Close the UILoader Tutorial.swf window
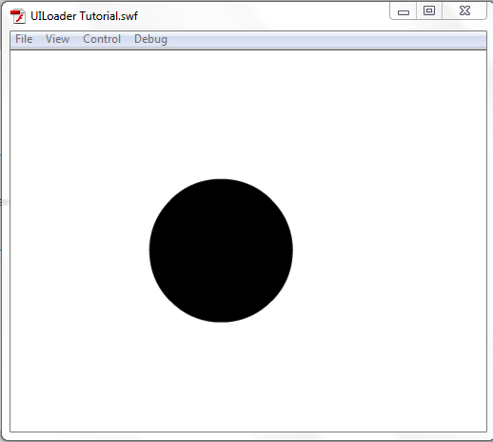493x442 pixels. pos(464,11)
